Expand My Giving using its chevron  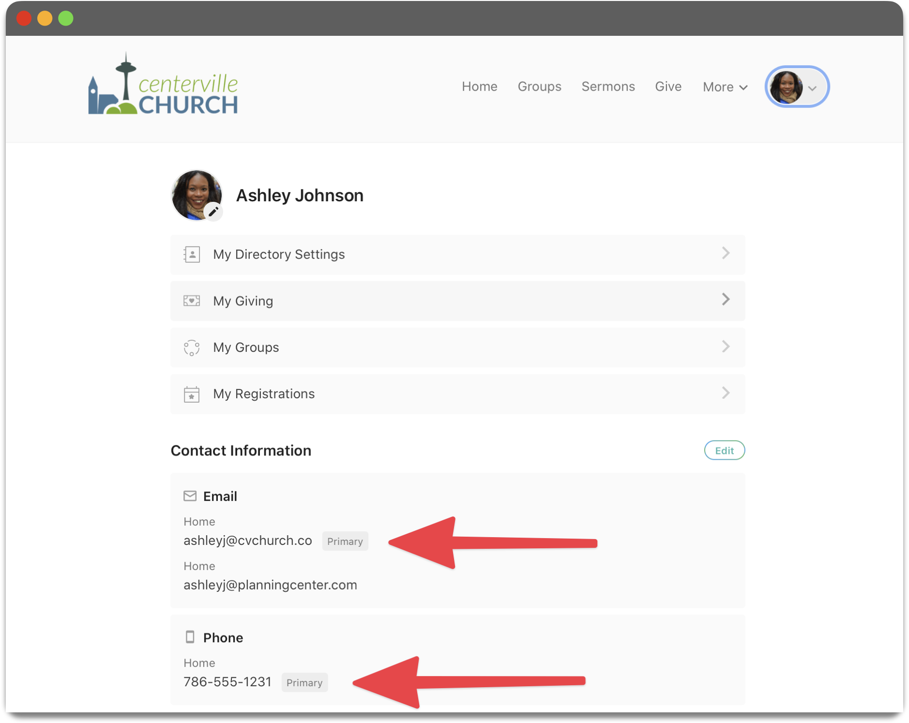tap(726, 300)
